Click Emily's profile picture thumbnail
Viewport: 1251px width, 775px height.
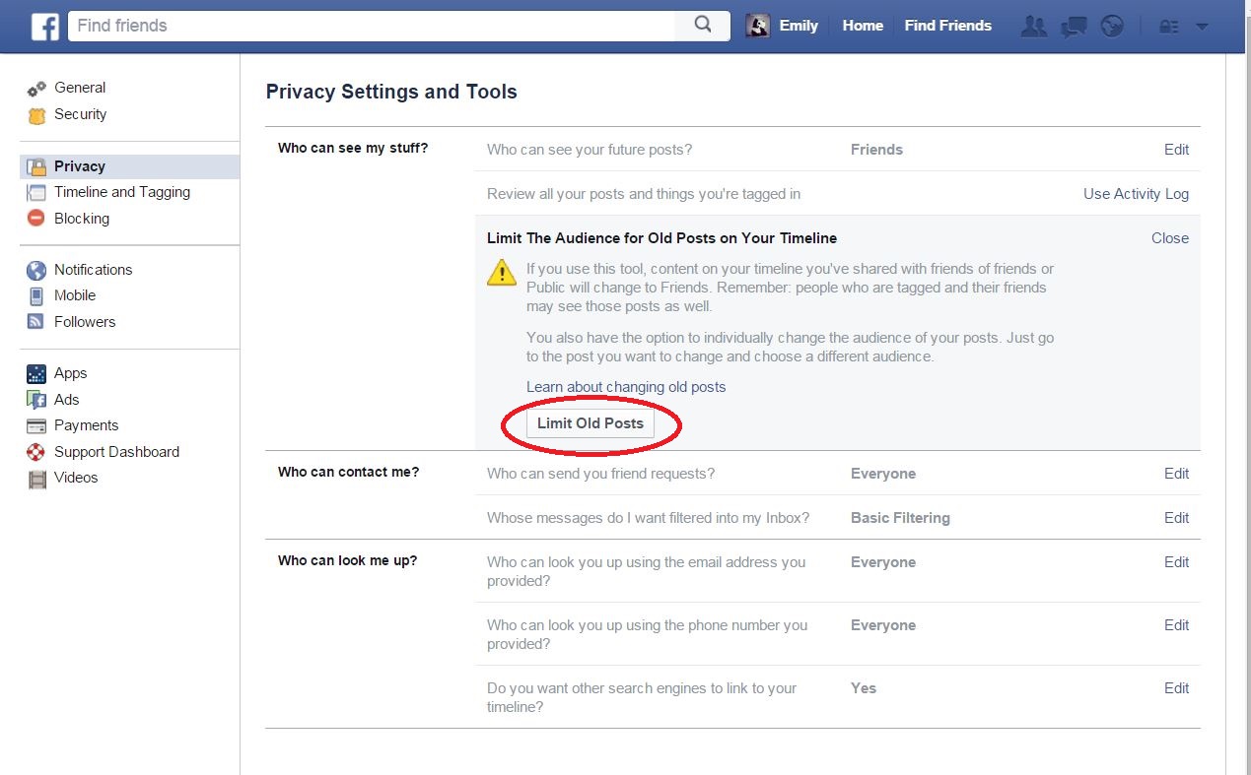click(x=757, y=26)
